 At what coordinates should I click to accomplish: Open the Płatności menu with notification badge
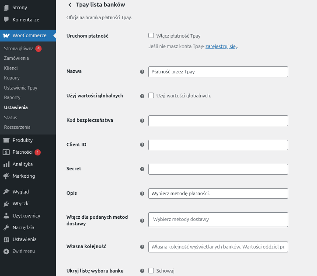(22, 152)
